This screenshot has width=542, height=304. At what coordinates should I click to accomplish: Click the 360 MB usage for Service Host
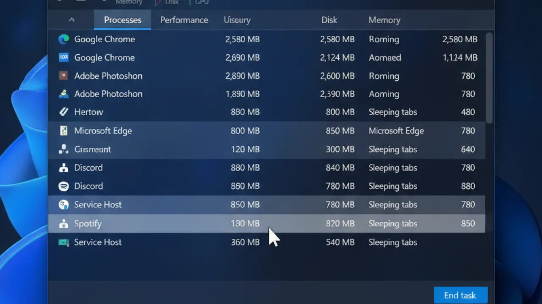(x=245, y=242)
